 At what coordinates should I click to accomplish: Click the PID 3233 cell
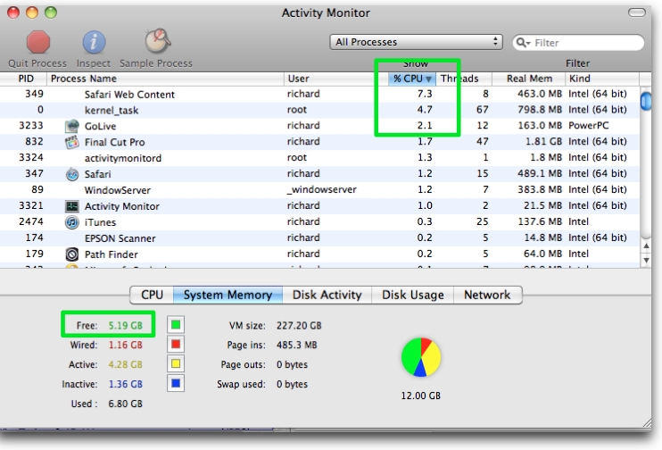(31, 126)
